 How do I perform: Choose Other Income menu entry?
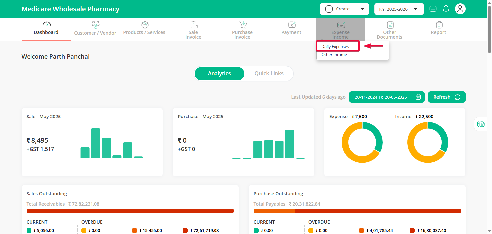point(334,55)
